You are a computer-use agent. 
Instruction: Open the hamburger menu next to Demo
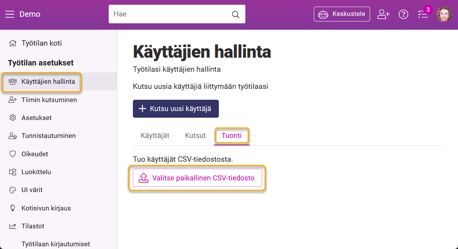click(10, 14)
